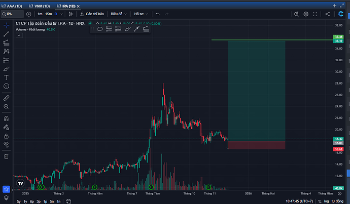Collapse the indicator legend chevron
This screenshot has width=350, height=204.
(19, 35)
